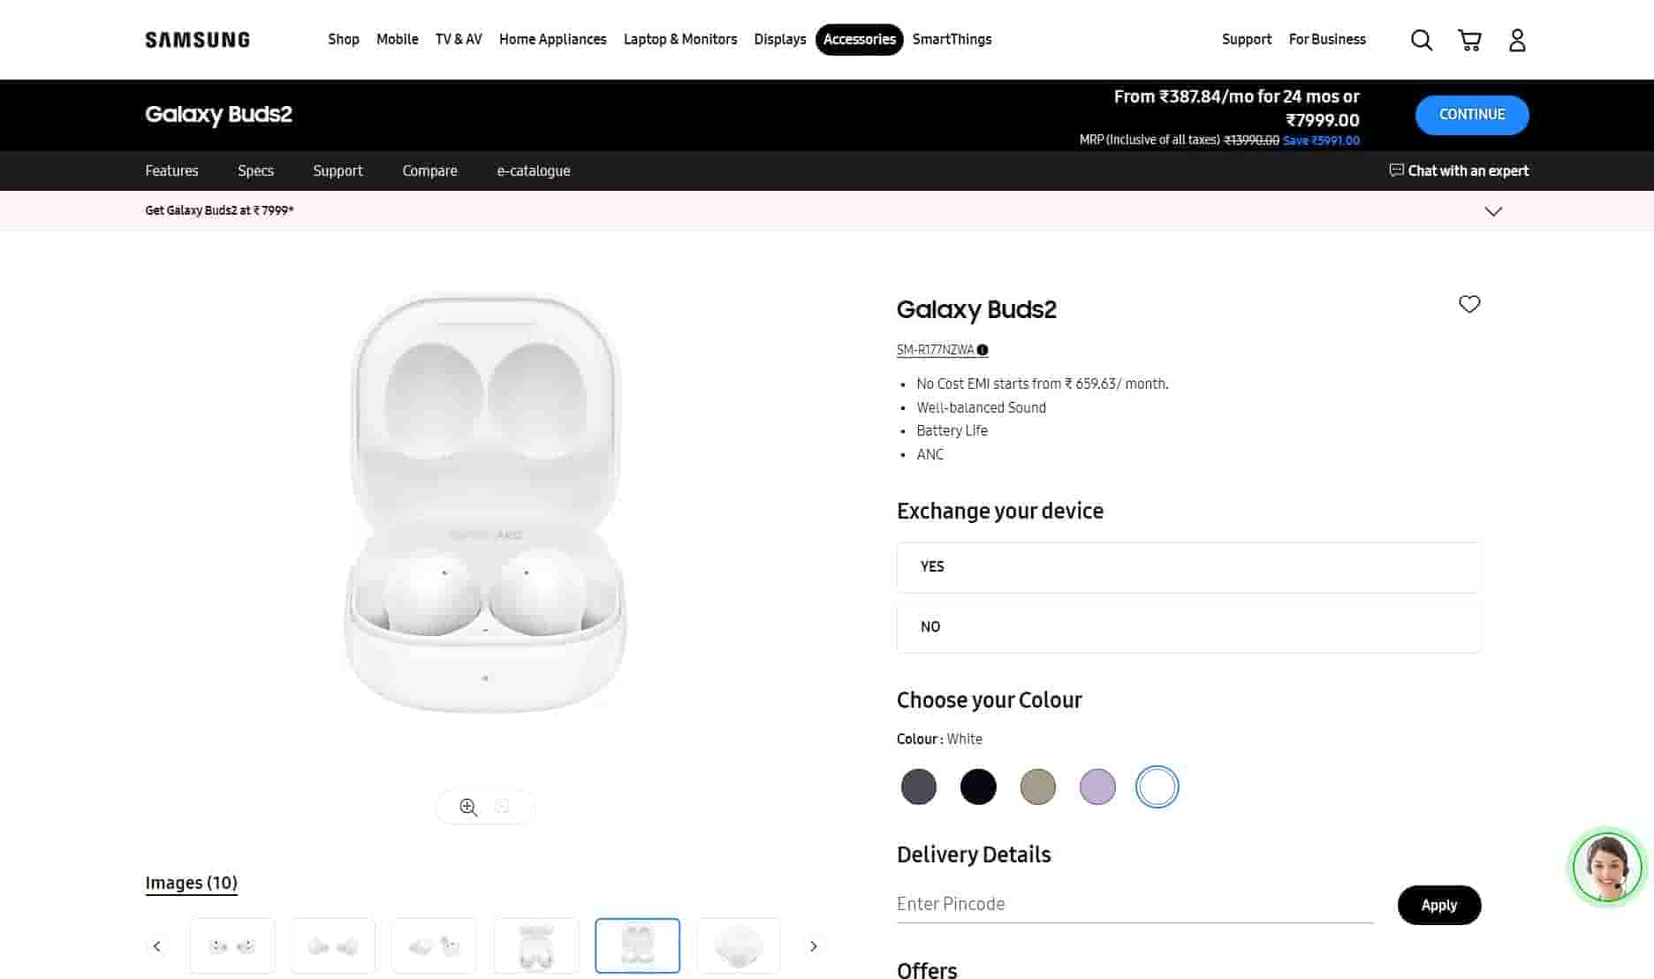Add Galaxy Buds2 to wishlist heart

coord(1468,304)
